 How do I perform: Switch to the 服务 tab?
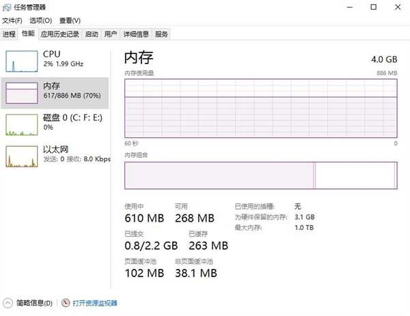[x=161, y=33]
